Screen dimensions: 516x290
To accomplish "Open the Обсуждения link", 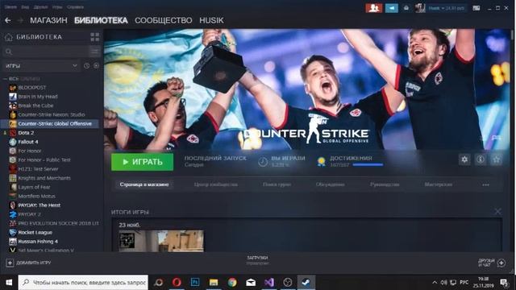I will point(330,184).
